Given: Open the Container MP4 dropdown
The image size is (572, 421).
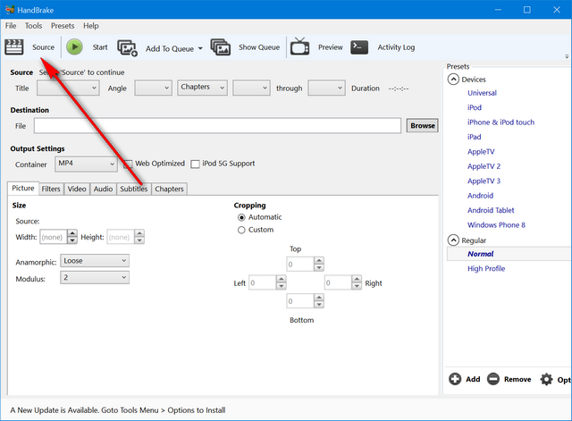Looking at the screenshot, I should click(86, 164).
